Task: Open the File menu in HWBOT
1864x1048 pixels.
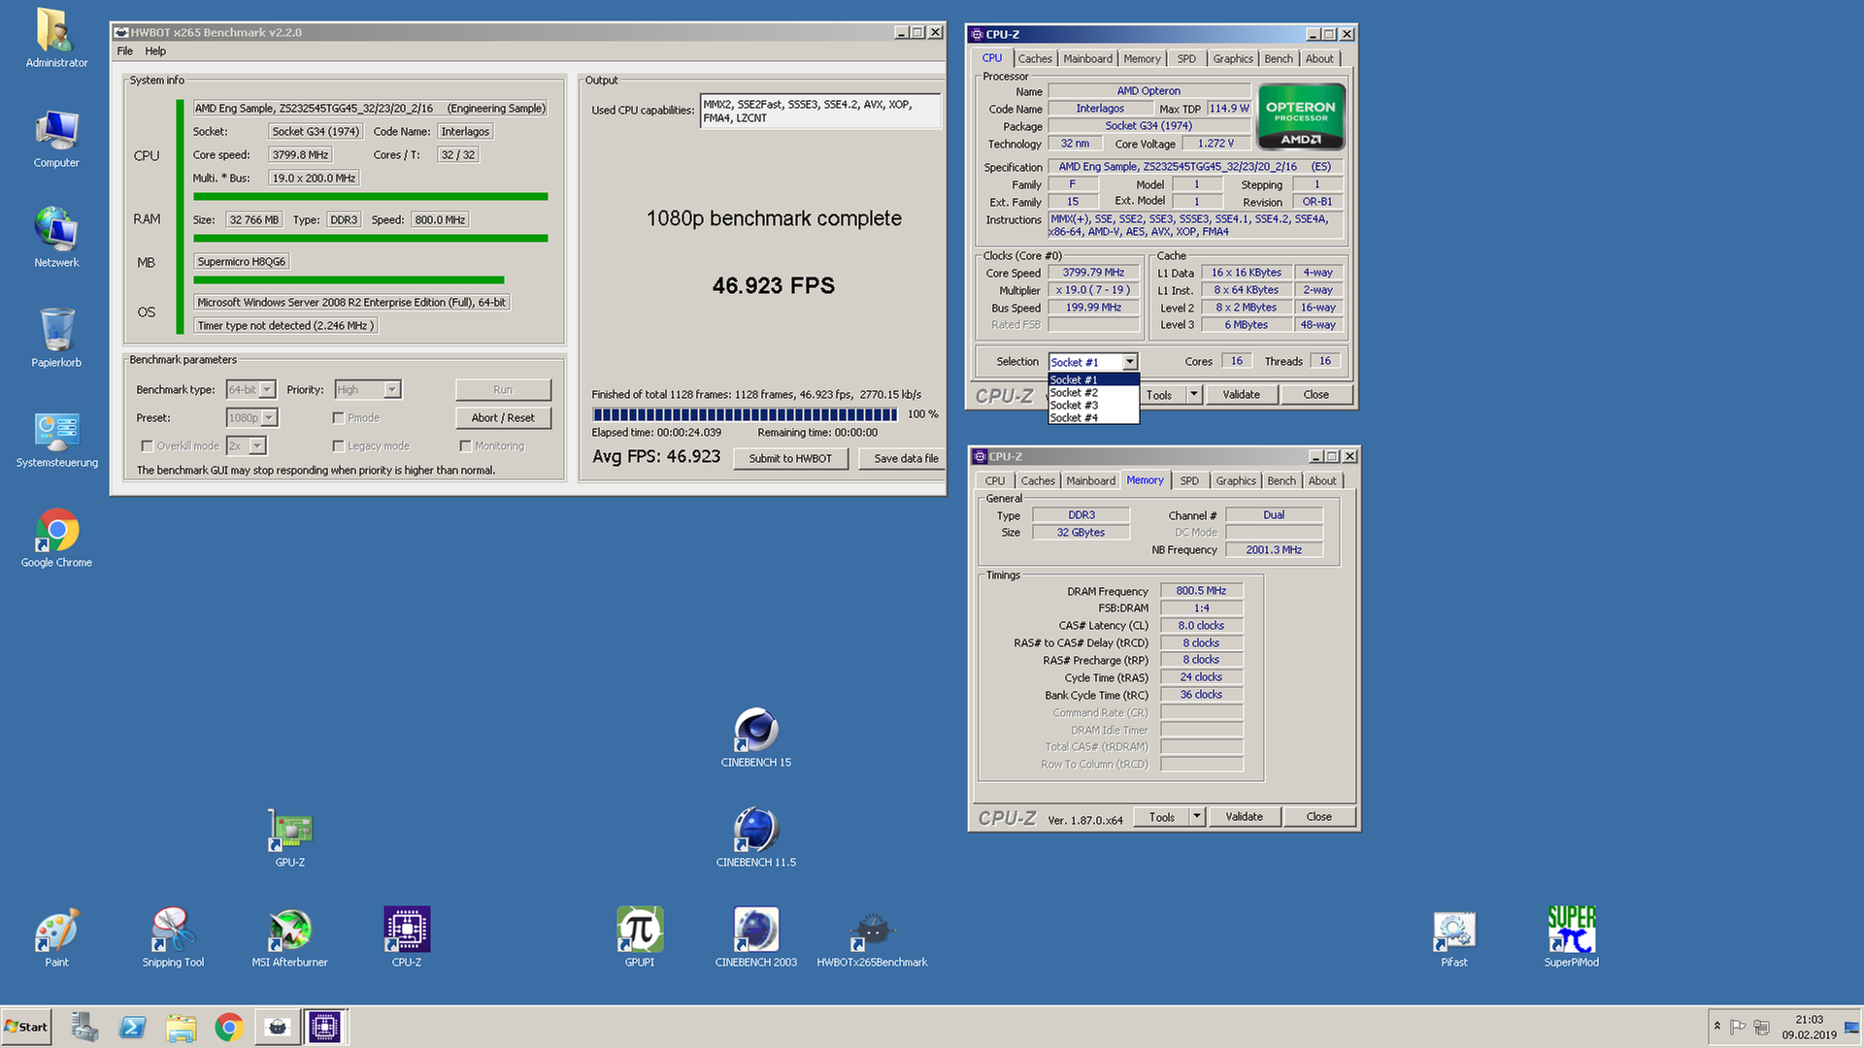Action: click(125, 51)
